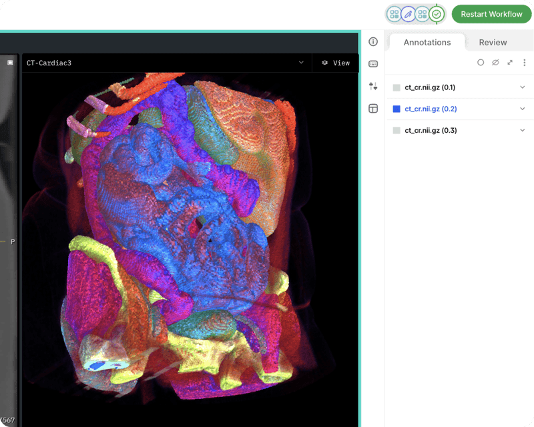Click the blue color swatch for ct_cr.nii.gz (0.2)
Screen dimensions: 534x427
(x=396, y=108)
